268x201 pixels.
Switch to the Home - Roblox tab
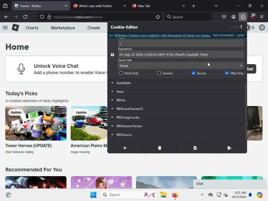(41, 6)
